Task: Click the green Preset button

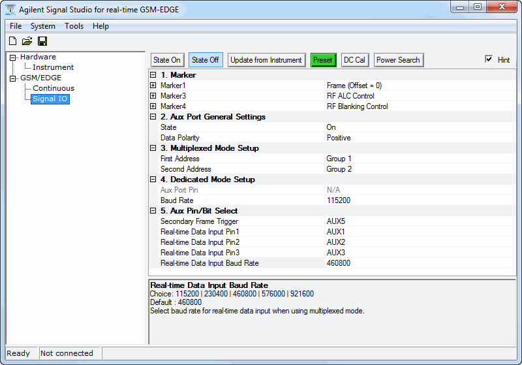Action: 322,60
